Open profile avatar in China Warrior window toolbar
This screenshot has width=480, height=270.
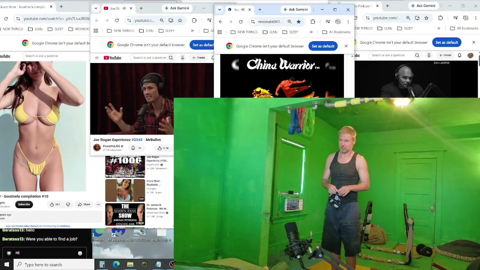pyautogui.click(x=338, y=22)
